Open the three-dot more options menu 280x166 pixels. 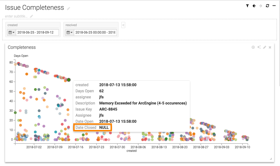274,6
